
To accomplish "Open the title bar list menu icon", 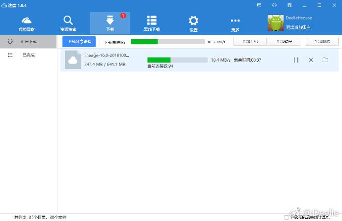I will (x=289, y=5).
